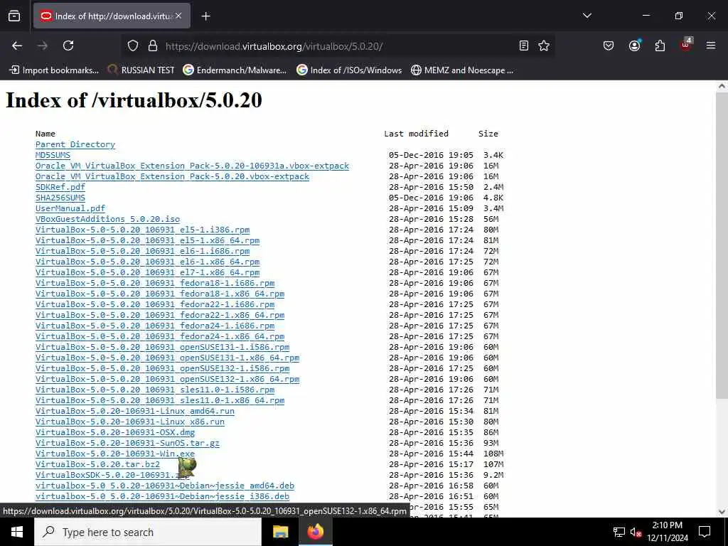Click the address bar URL
The height and width of the screenshot is (546, 728).
[x=274, y=46]
